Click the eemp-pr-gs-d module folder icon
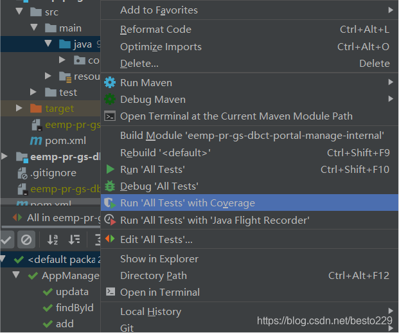The height and width of the screenshot is (333, 399). tap(22, 157)
